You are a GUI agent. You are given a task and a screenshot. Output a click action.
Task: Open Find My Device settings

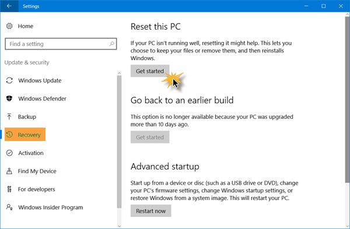(37, 171)
